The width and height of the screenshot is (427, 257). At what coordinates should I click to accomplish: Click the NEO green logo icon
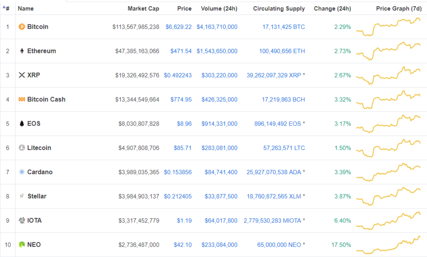22,245
